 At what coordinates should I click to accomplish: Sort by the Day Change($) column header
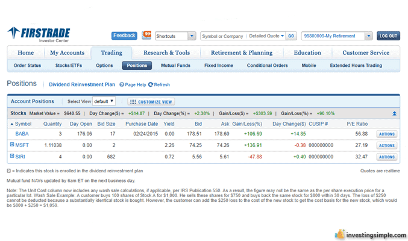click(289, 124)
